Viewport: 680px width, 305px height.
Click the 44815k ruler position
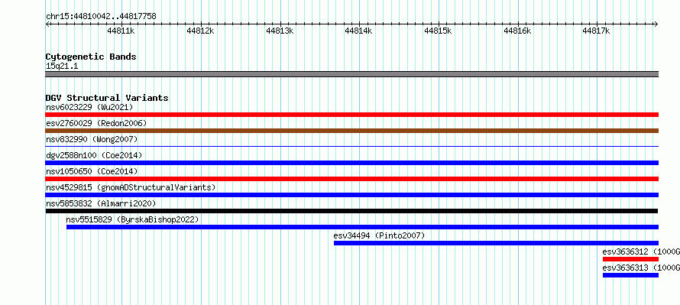[438, 31]
